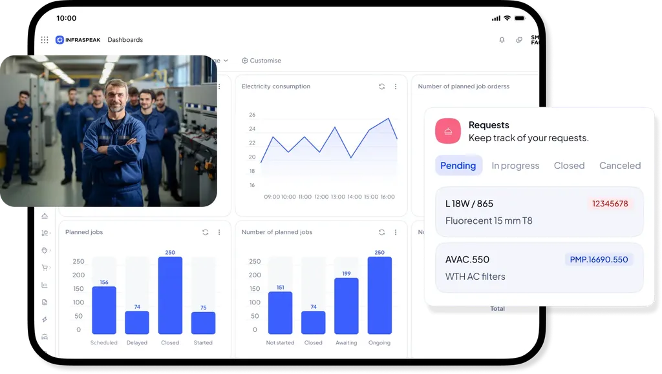
Task: Open the trolley sidebar icon
Action: pyautogui.click(x=45, y=233)
